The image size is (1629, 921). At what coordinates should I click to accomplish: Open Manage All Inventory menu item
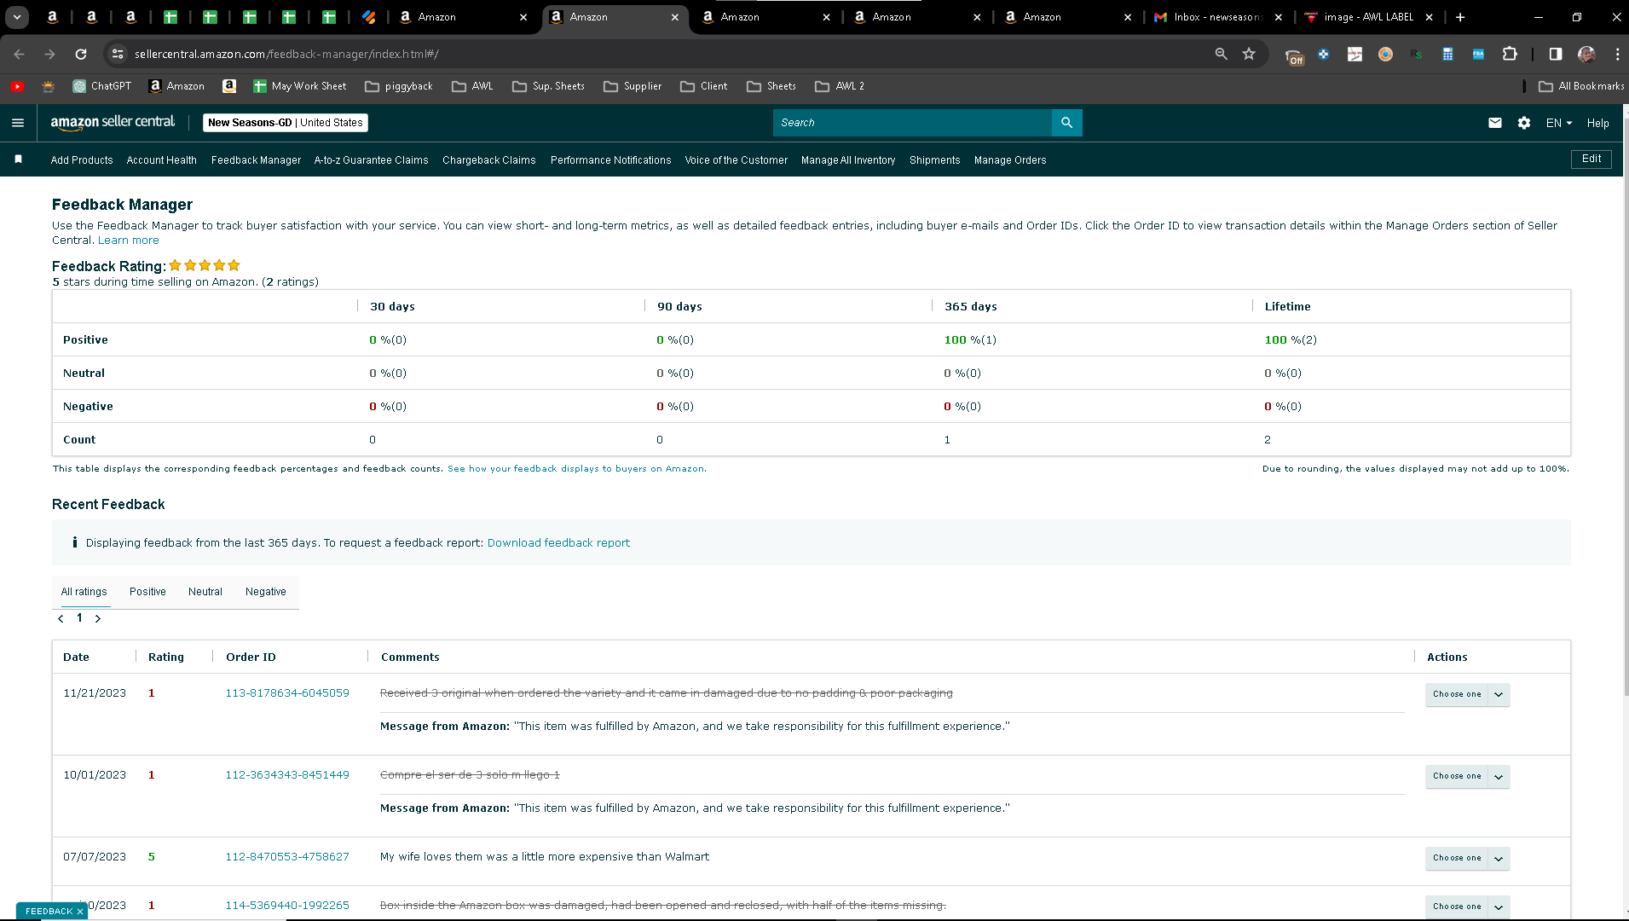click(x=848, y=160)
